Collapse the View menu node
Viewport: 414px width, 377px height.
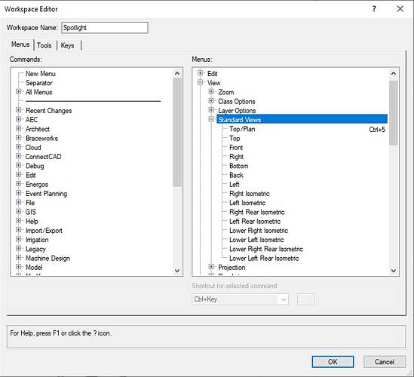[200, 82]
